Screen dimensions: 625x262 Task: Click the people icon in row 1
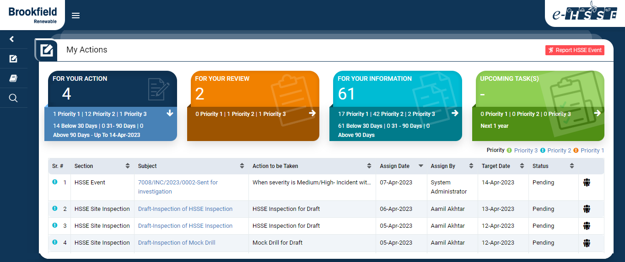click(587, 183)
